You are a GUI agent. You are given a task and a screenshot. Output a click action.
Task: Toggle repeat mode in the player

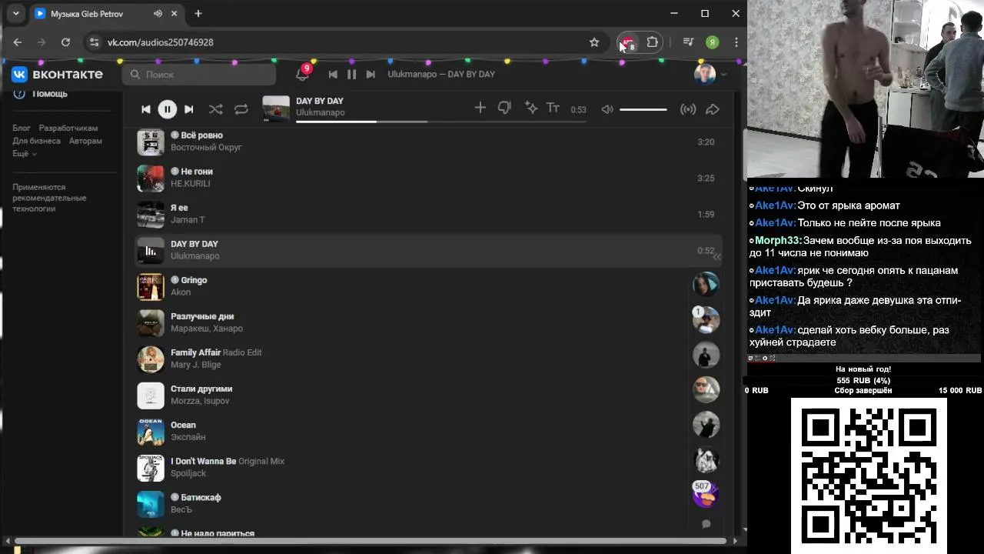[x=241, y=109]
